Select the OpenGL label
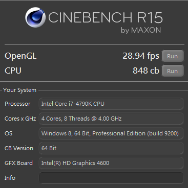Image resolution: width=188 pixels, height=188 pixels. [x=20, y=56]
